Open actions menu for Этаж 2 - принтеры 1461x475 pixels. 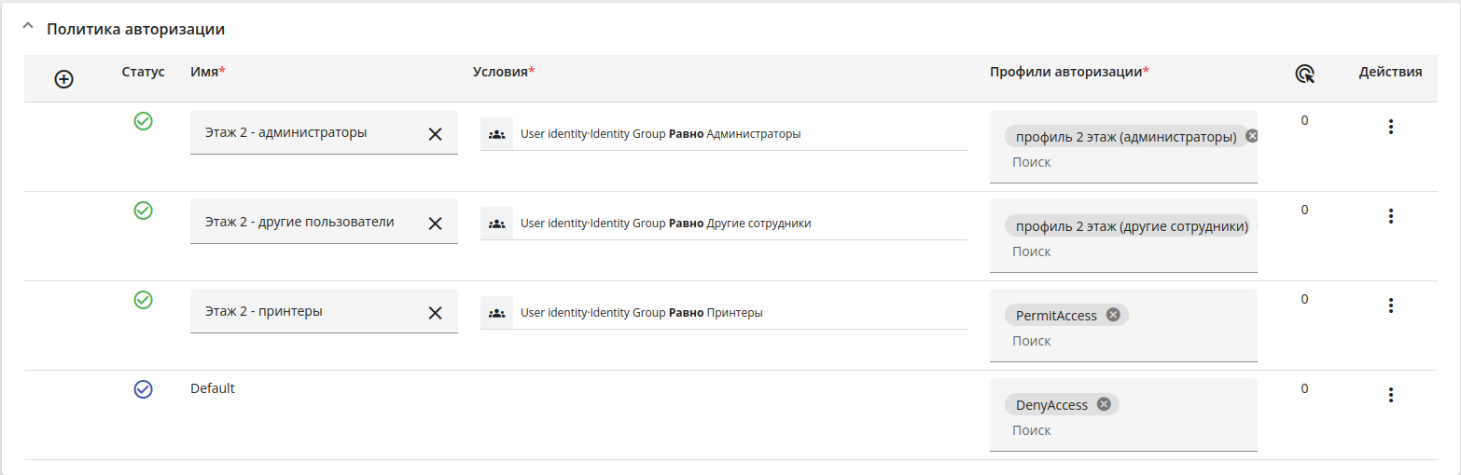click(1390, 305)
